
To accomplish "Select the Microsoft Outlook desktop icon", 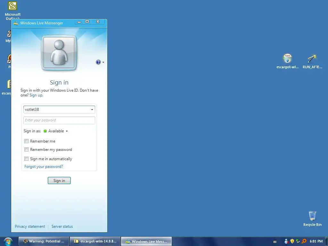I will click(x=12, y=11).
